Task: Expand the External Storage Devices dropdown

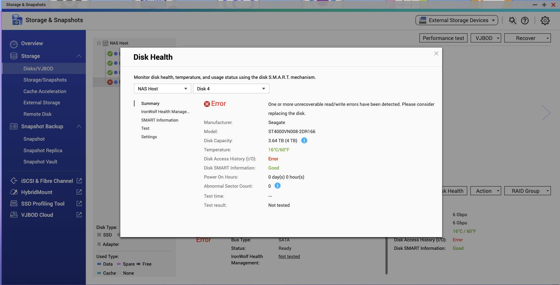Action: 456,20
